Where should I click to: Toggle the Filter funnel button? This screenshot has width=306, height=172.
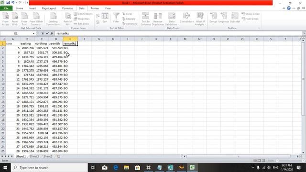[x=116, y=18]
